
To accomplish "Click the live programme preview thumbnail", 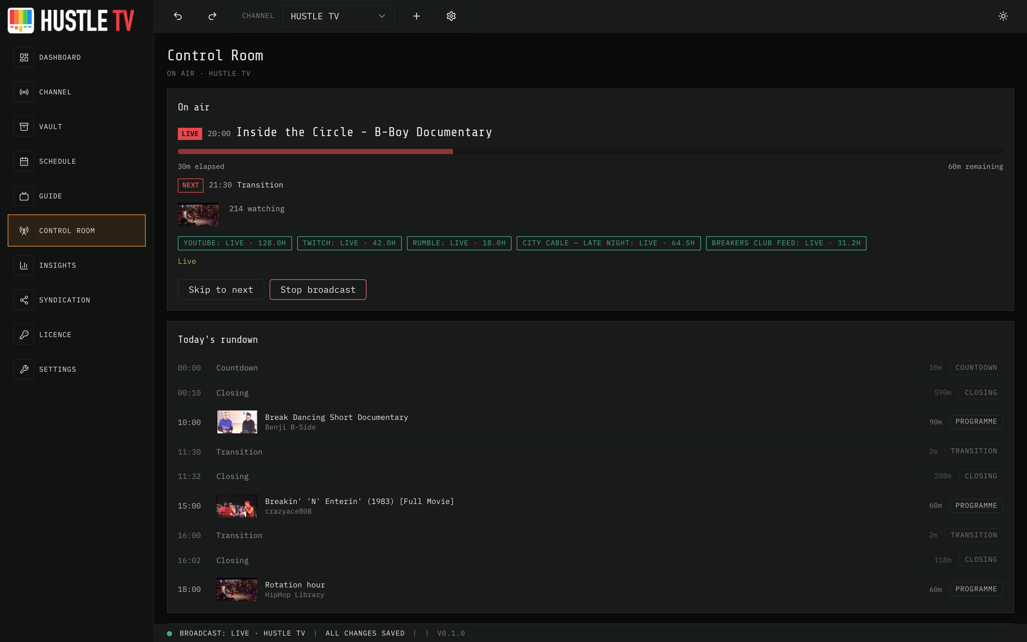I will click(198, 214).
